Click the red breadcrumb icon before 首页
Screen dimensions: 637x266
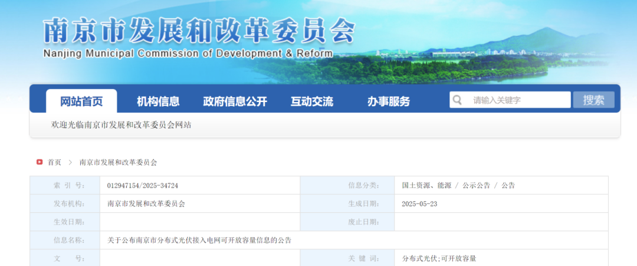point(40,162)
